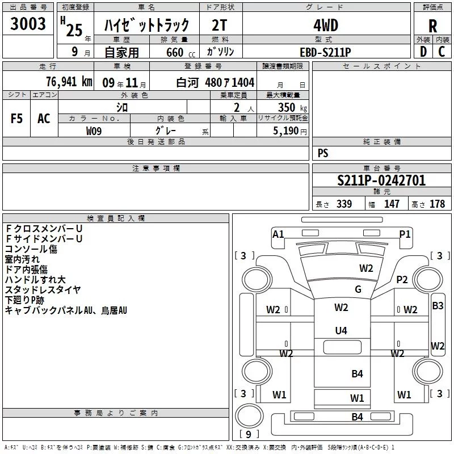Select interior rating C
454x454 pixels.
(x=442, y=52)
